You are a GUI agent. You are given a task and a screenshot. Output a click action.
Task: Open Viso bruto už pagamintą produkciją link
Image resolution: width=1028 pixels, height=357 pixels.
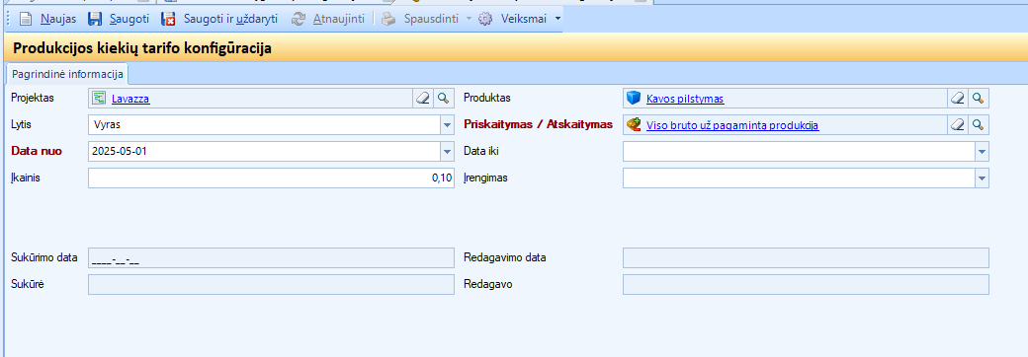pyautogui.click(x=732, y=125)
